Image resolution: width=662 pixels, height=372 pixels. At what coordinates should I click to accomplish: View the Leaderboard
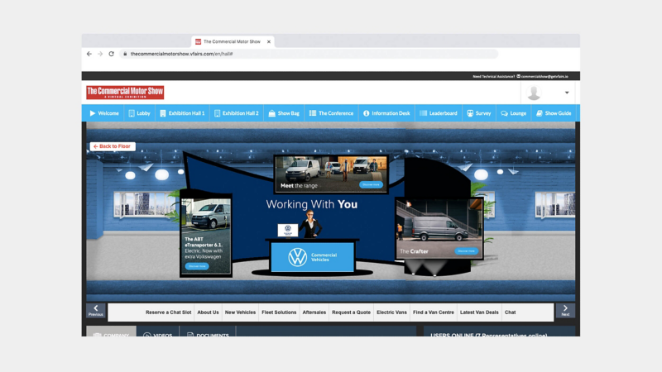click(x=439, y=113)
